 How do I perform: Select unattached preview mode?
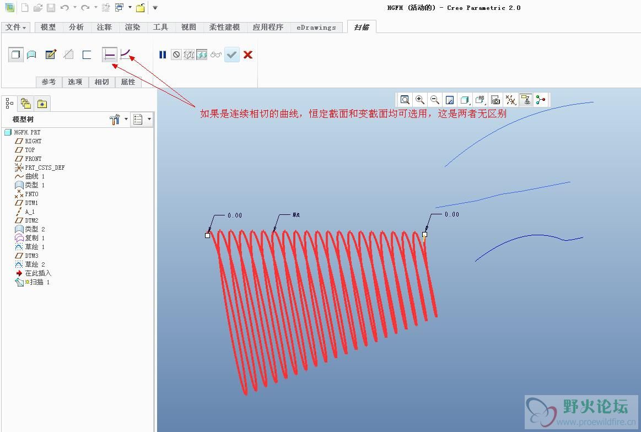point(189,55)
